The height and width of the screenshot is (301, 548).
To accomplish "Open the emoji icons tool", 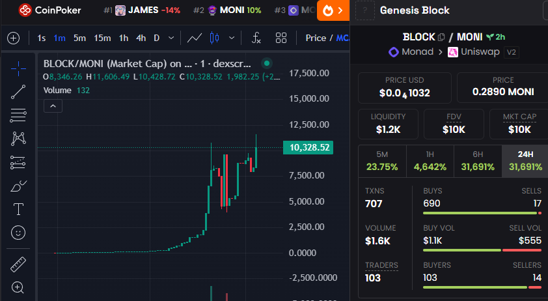I will click(x=18, y=233).
